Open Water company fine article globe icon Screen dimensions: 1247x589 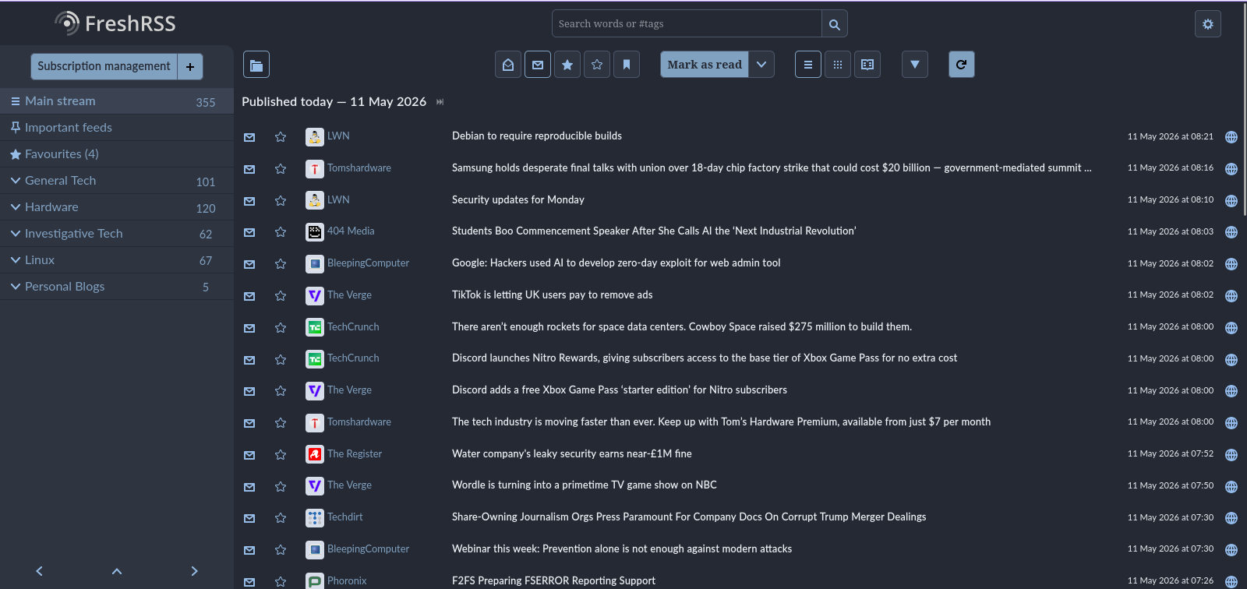pyautogui.click(x=1231, y=455)
